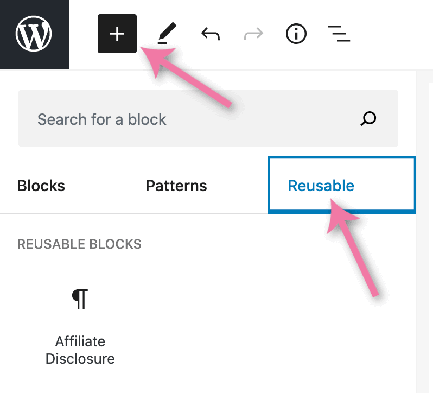Viewport: 433px width, 393px height.
Task: Click empty toolbar space after List View
Action: tap(392, 34)
